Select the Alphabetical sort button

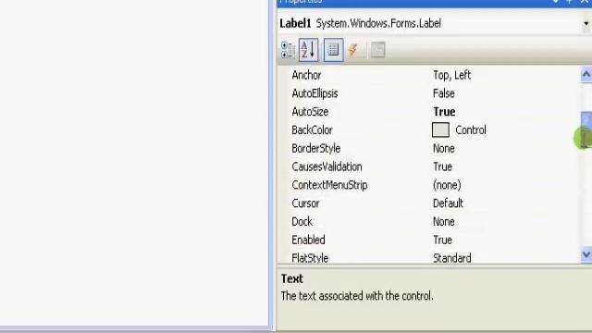tap(308, 50)
